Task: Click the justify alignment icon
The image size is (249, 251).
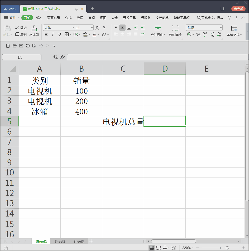Action: pos(136,35)
